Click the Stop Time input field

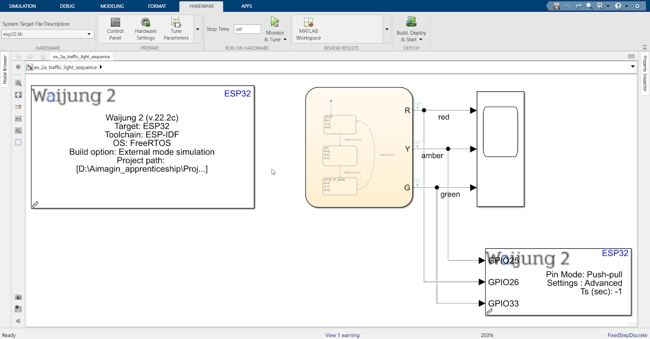coord(247,29)
